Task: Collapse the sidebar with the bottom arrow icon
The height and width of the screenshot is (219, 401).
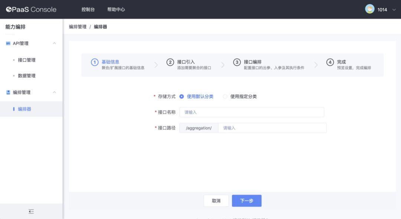Action: 31,211
